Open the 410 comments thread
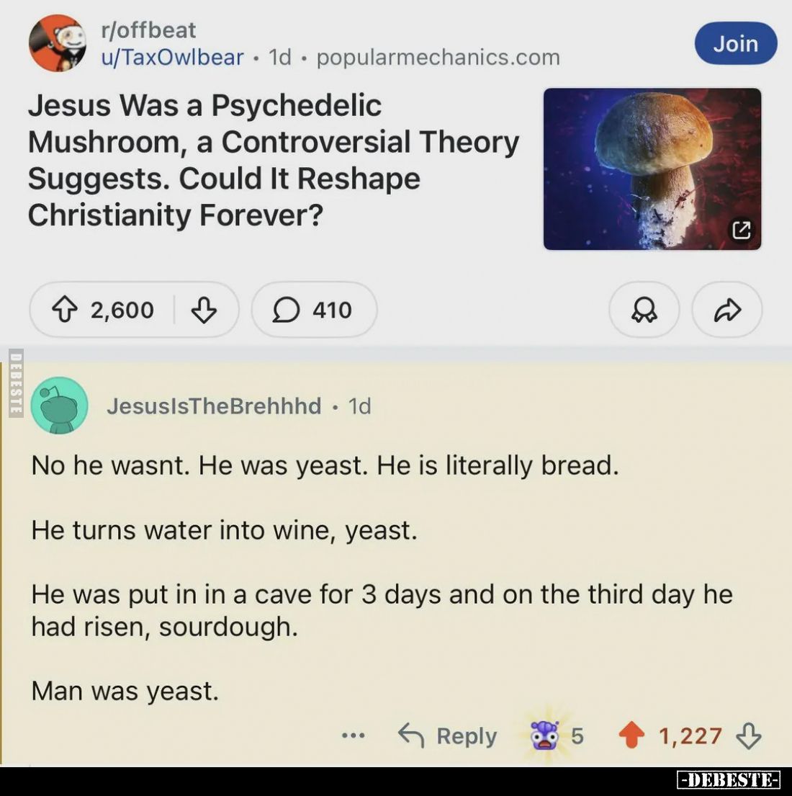Screen dimensions: 792x796 (314, 310)
